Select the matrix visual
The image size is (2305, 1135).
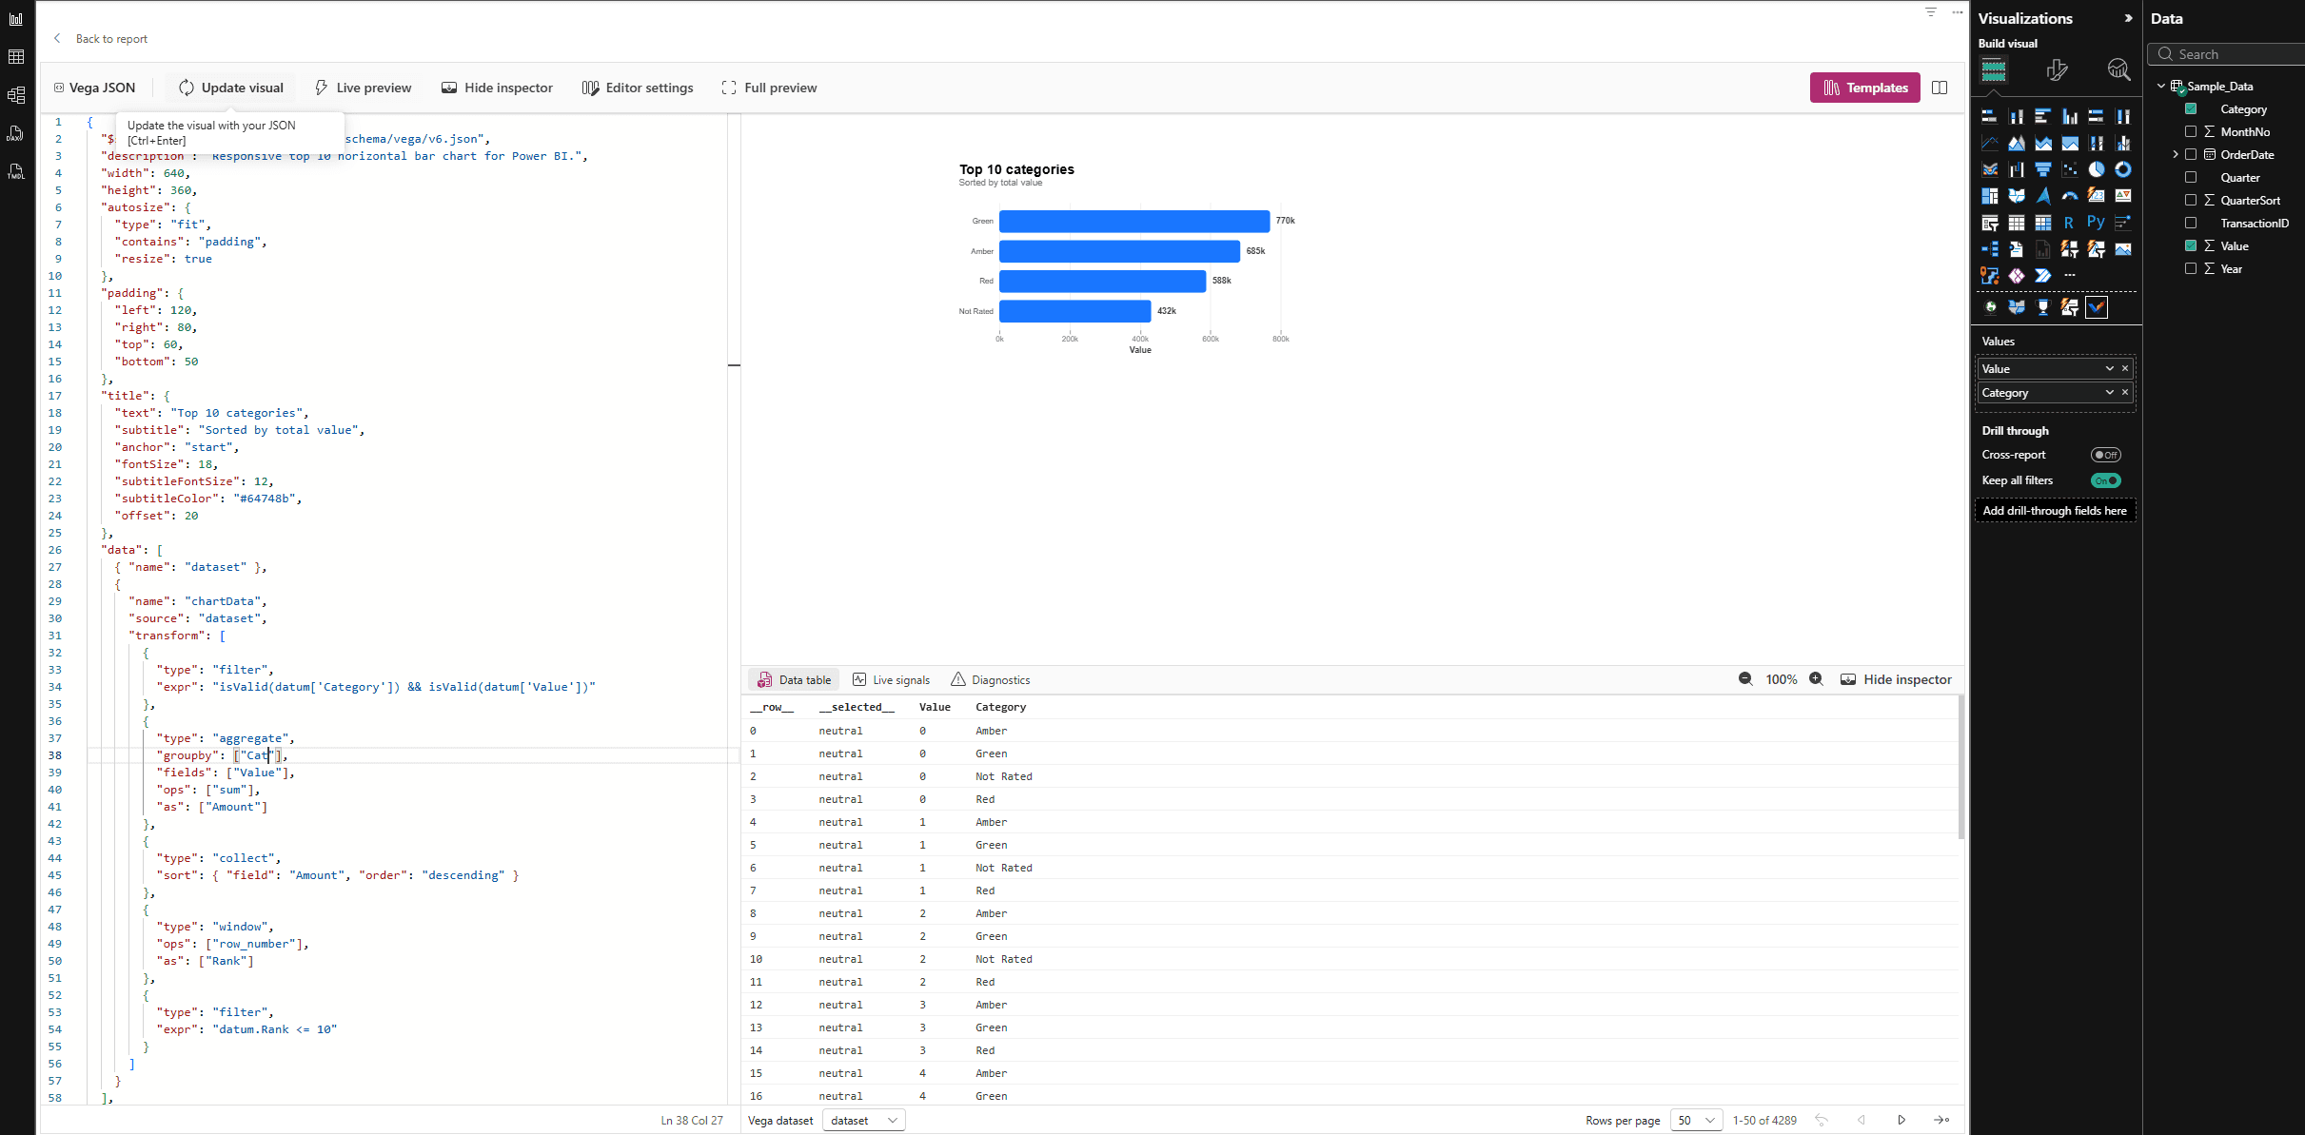tap(2043, 223)
